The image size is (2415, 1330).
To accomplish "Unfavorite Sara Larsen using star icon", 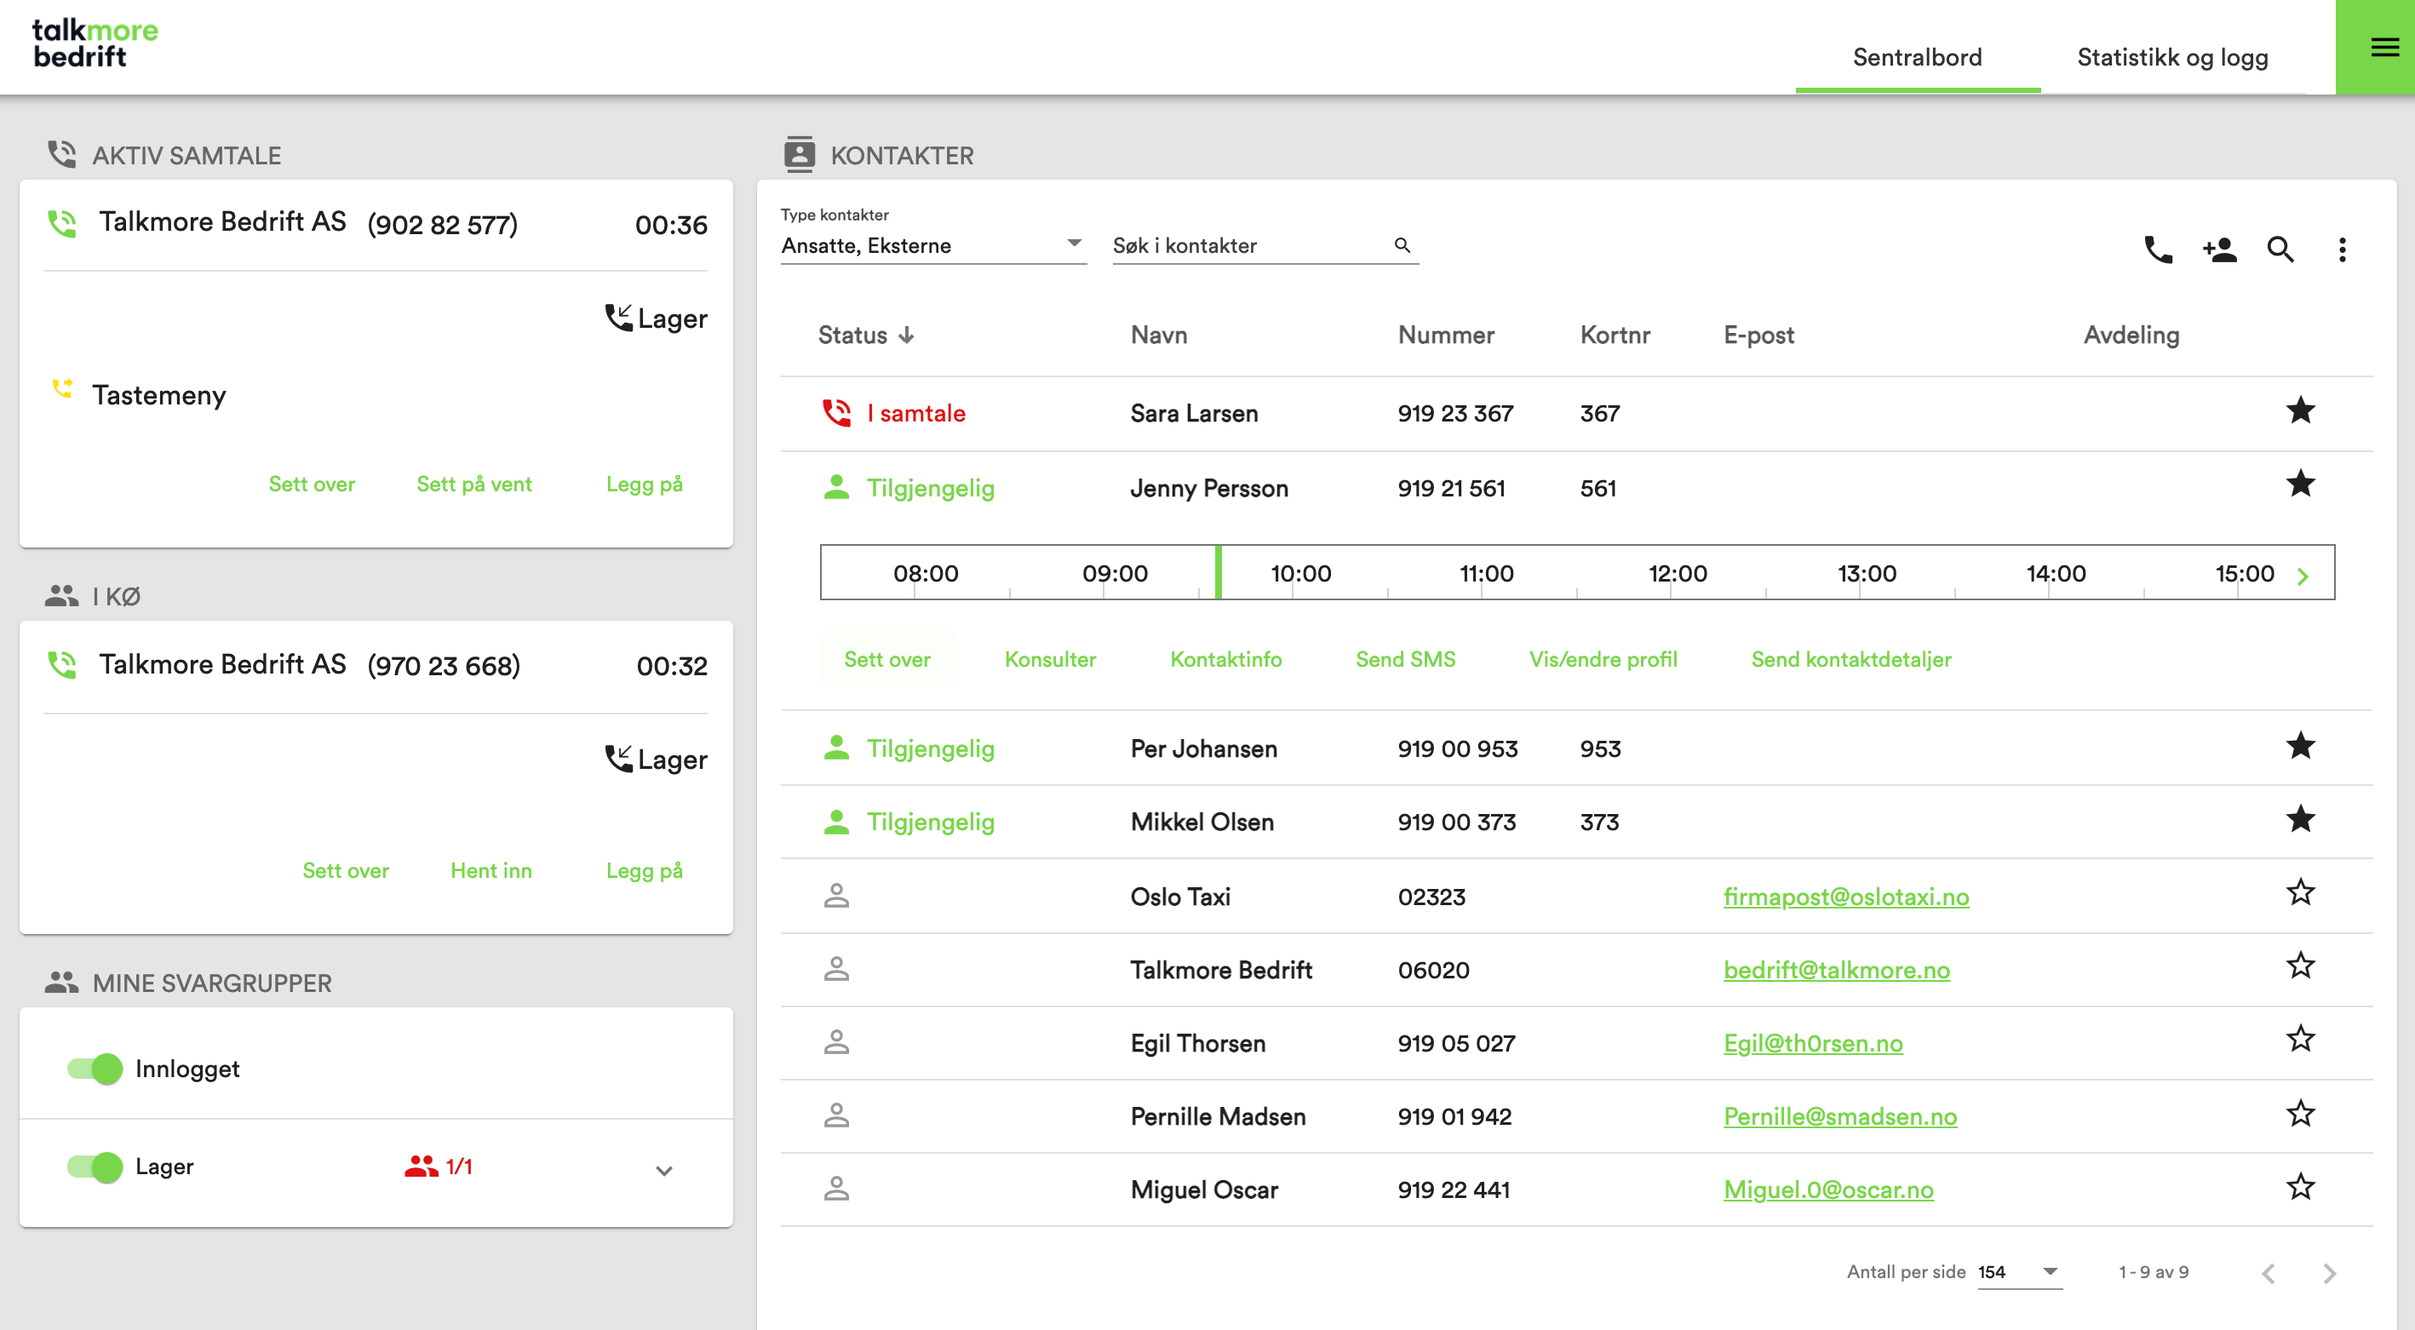I will (2300, 410).
